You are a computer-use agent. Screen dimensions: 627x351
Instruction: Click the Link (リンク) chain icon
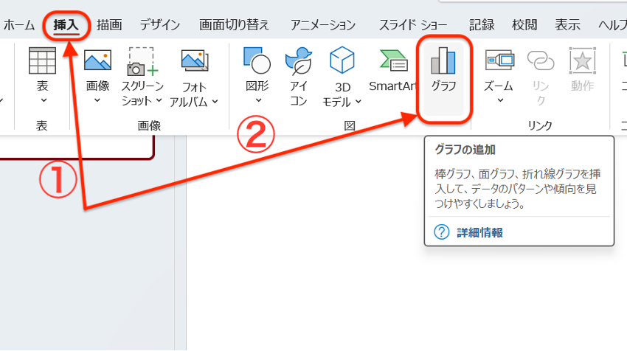pos(541,61)
